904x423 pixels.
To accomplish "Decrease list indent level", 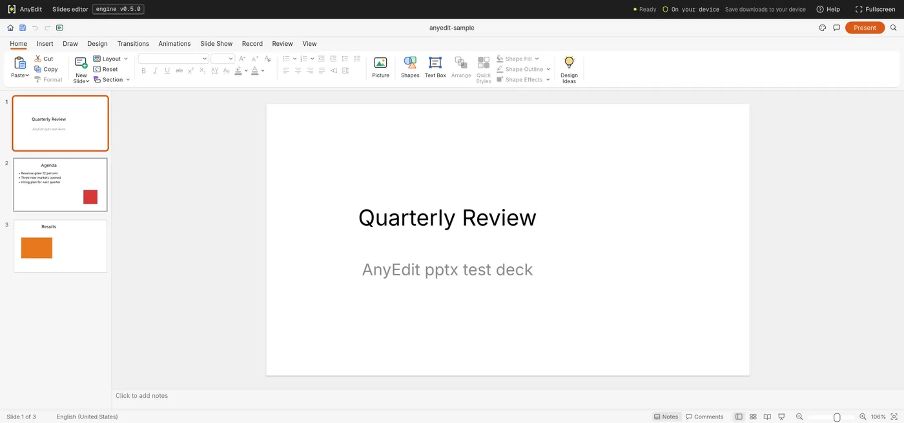I will 322,59.
